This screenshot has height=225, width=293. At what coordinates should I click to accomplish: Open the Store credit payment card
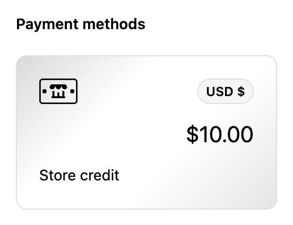[x=146, y=132]
